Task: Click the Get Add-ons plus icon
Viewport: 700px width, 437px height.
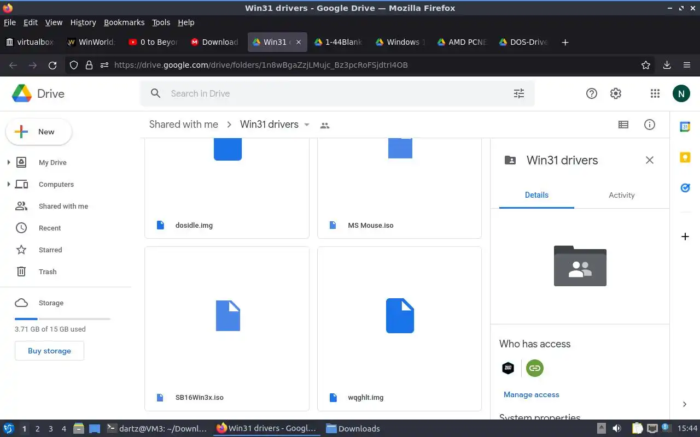Action: [685, 237]
